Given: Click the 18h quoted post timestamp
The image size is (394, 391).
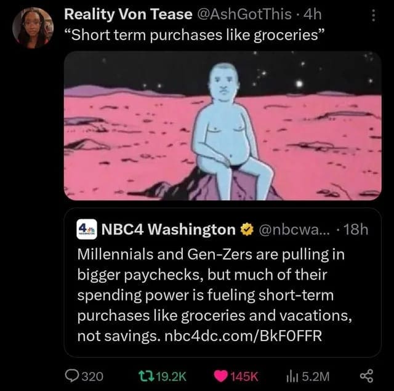Looking at the screenshot, I should pos(356,231).
